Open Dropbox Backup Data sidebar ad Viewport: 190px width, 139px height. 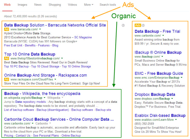[155, 95]
